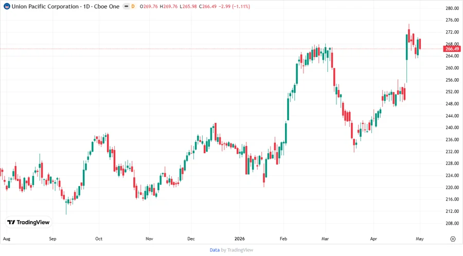Viewport: 463px width, 256px height.
Task: Click the 216.00 price axis label
Action: point(452,199)
